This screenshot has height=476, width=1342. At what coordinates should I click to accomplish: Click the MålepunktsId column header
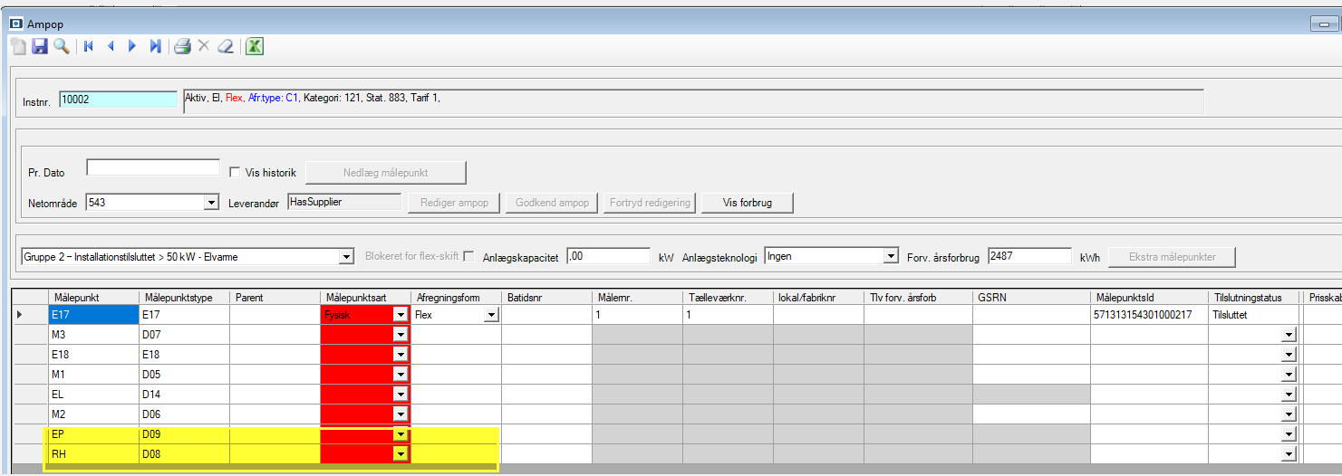(1149, 297)
